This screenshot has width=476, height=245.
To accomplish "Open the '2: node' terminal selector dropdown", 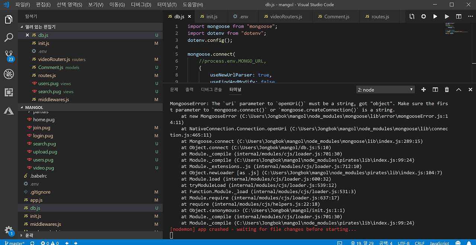I will pos(385,90).
